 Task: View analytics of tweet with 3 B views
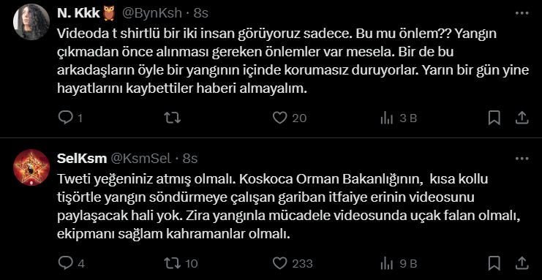(x=398, y=118)
